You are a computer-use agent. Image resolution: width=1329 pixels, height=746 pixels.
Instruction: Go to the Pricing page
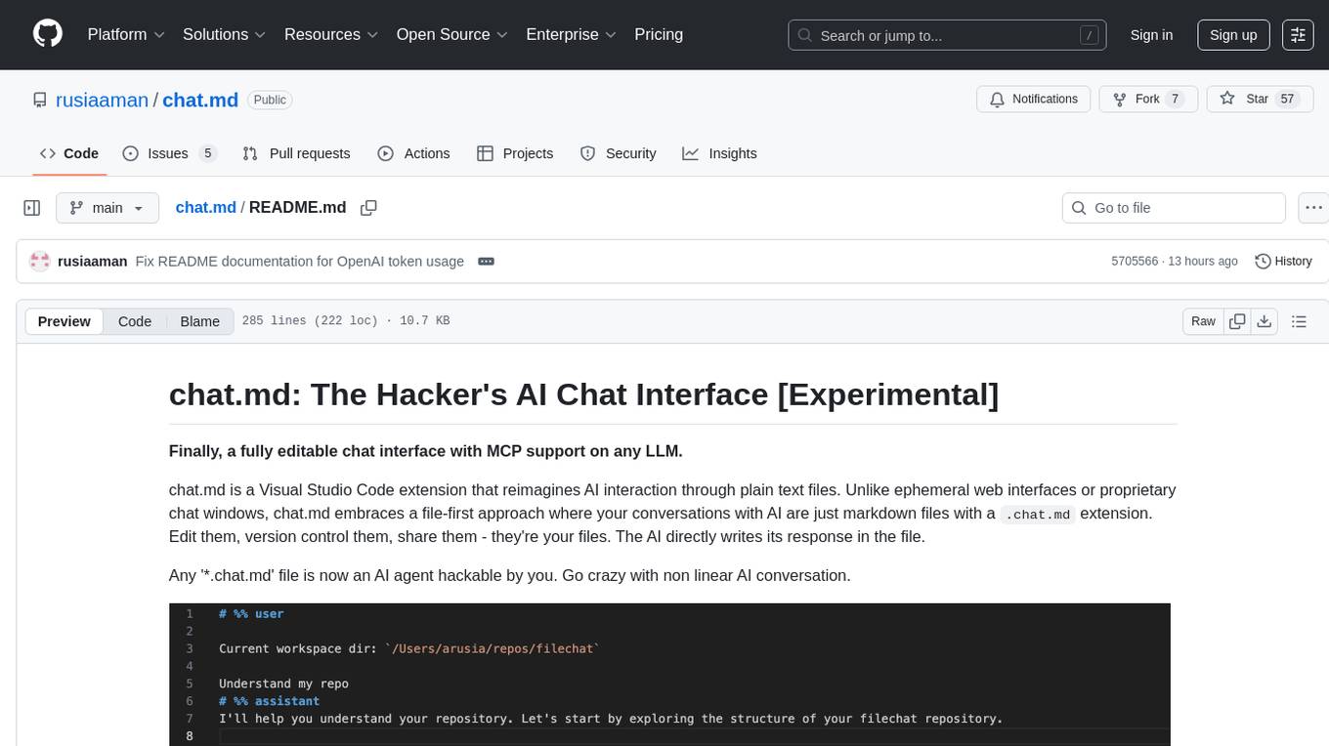click(659, 34)
